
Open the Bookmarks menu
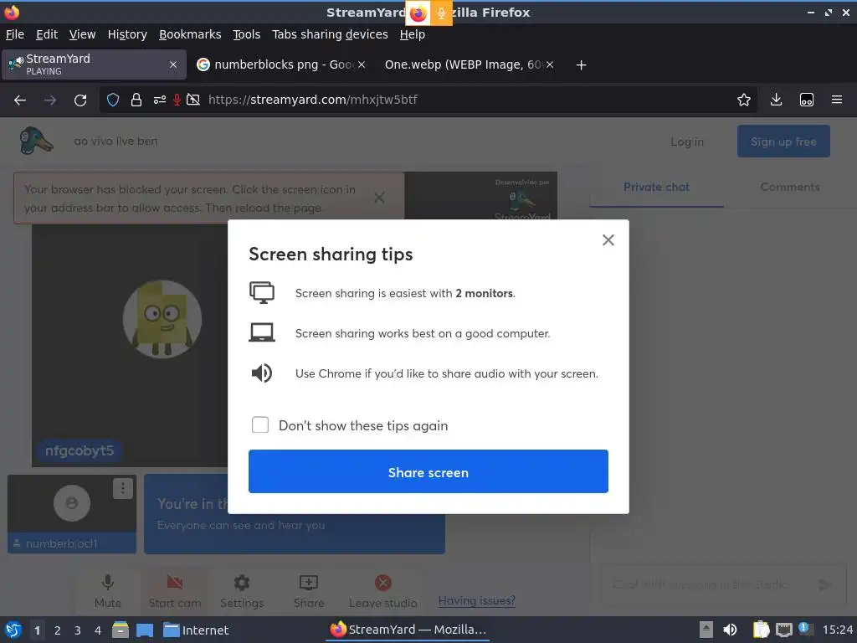190,34
